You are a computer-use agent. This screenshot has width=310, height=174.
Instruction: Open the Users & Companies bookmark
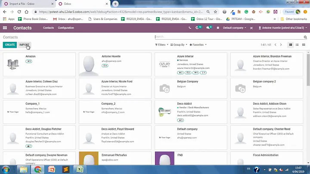pyautogui.click(x=103, y=19)
